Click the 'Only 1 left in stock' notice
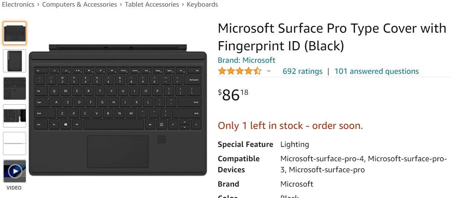The image size is (453, 198). coord(290,126)
